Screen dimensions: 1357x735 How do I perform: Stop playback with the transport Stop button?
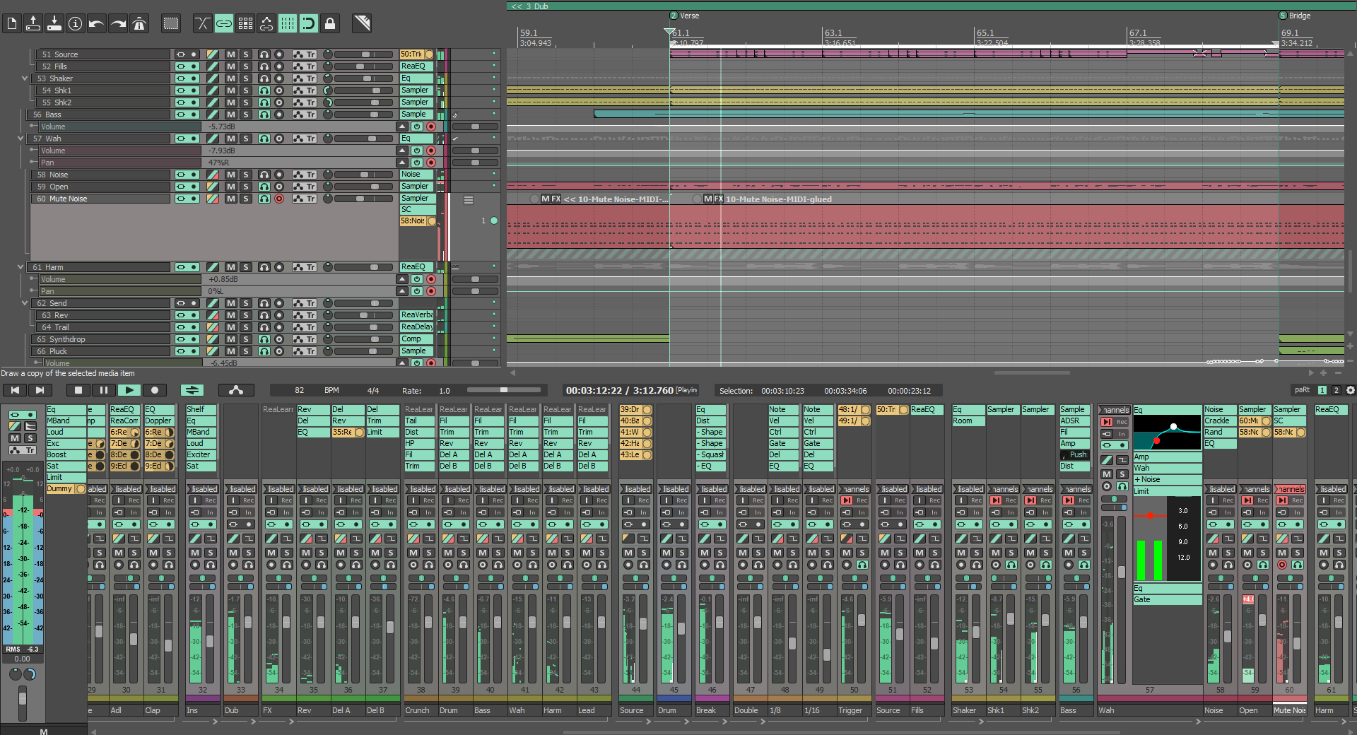click(78, 390)
